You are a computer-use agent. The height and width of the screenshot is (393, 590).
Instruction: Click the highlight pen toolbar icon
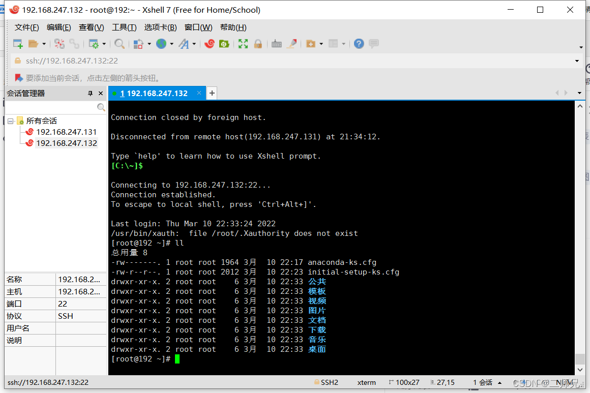point(291,44)
